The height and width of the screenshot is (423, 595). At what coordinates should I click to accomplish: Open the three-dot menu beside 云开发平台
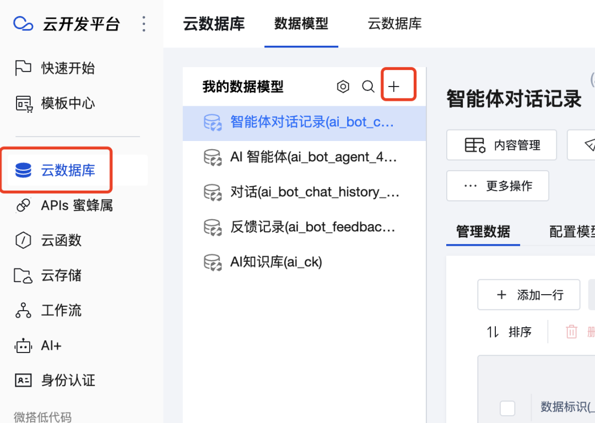point(144,24)
